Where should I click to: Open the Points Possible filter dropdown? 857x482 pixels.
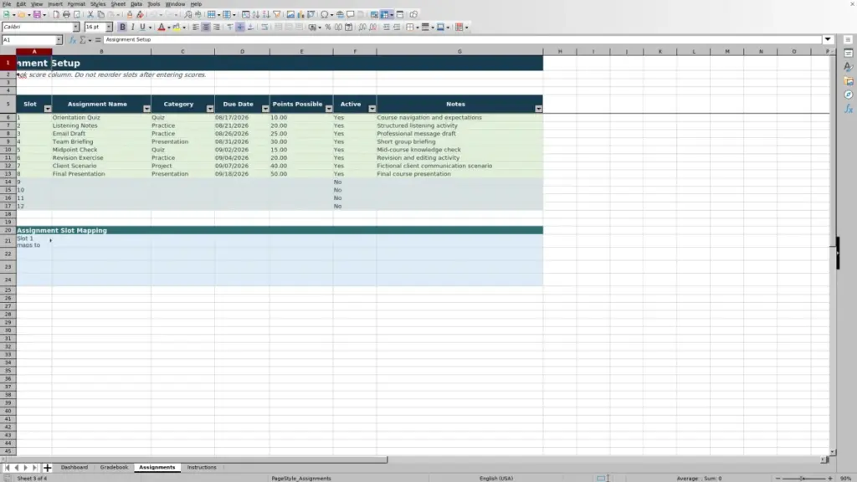pos(328,108)
